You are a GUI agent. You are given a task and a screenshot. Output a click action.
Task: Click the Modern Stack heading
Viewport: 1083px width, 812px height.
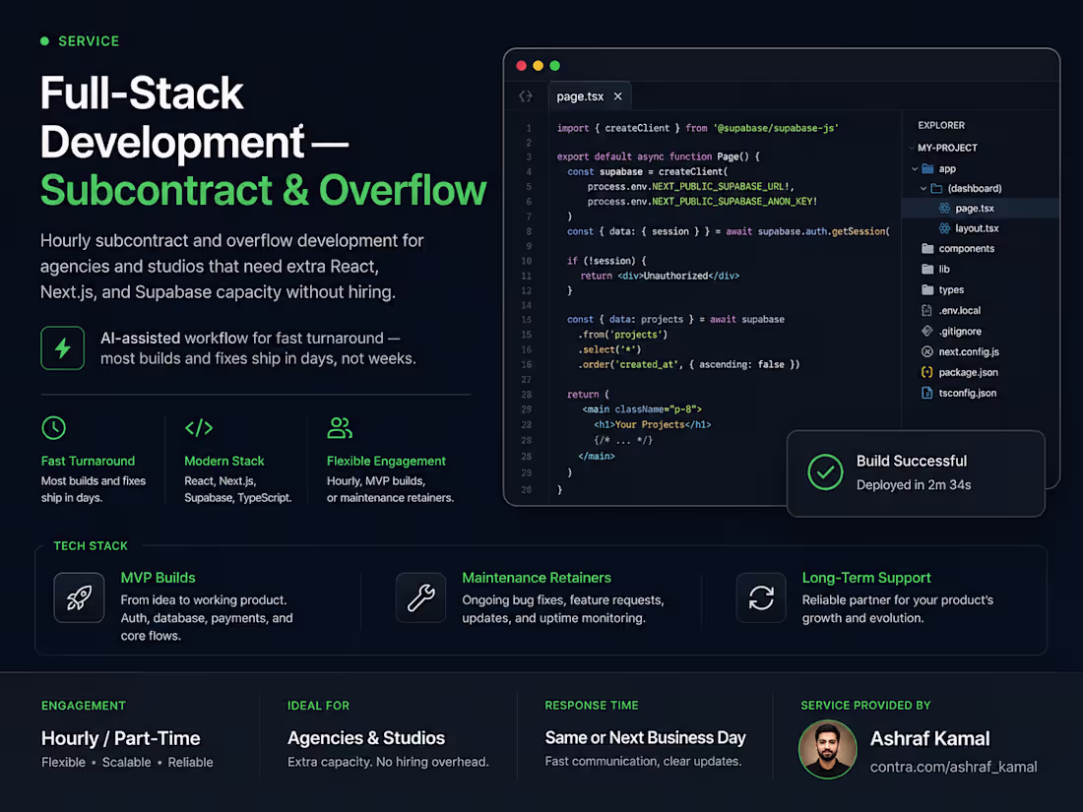click(224, 462)
